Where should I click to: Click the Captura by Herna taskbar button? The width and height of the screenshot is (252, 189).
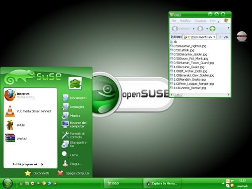pyautogui.click(x=163, y=183)
